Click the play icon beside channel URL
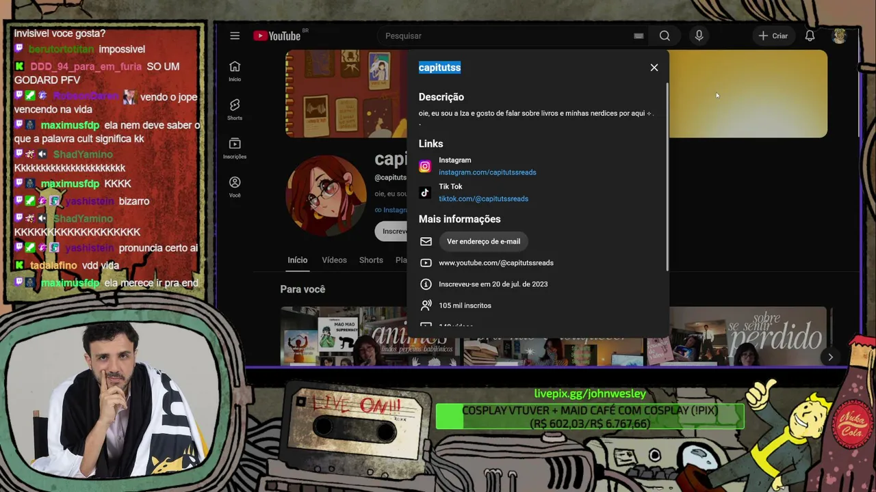 click(426, 262)
